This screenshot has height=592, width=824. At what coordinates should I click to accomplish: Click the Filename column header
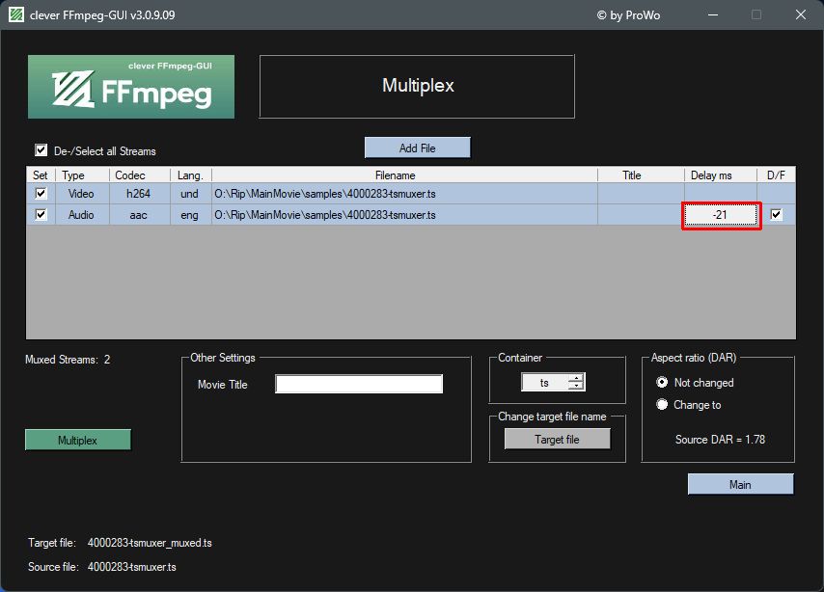click(404, 175)
